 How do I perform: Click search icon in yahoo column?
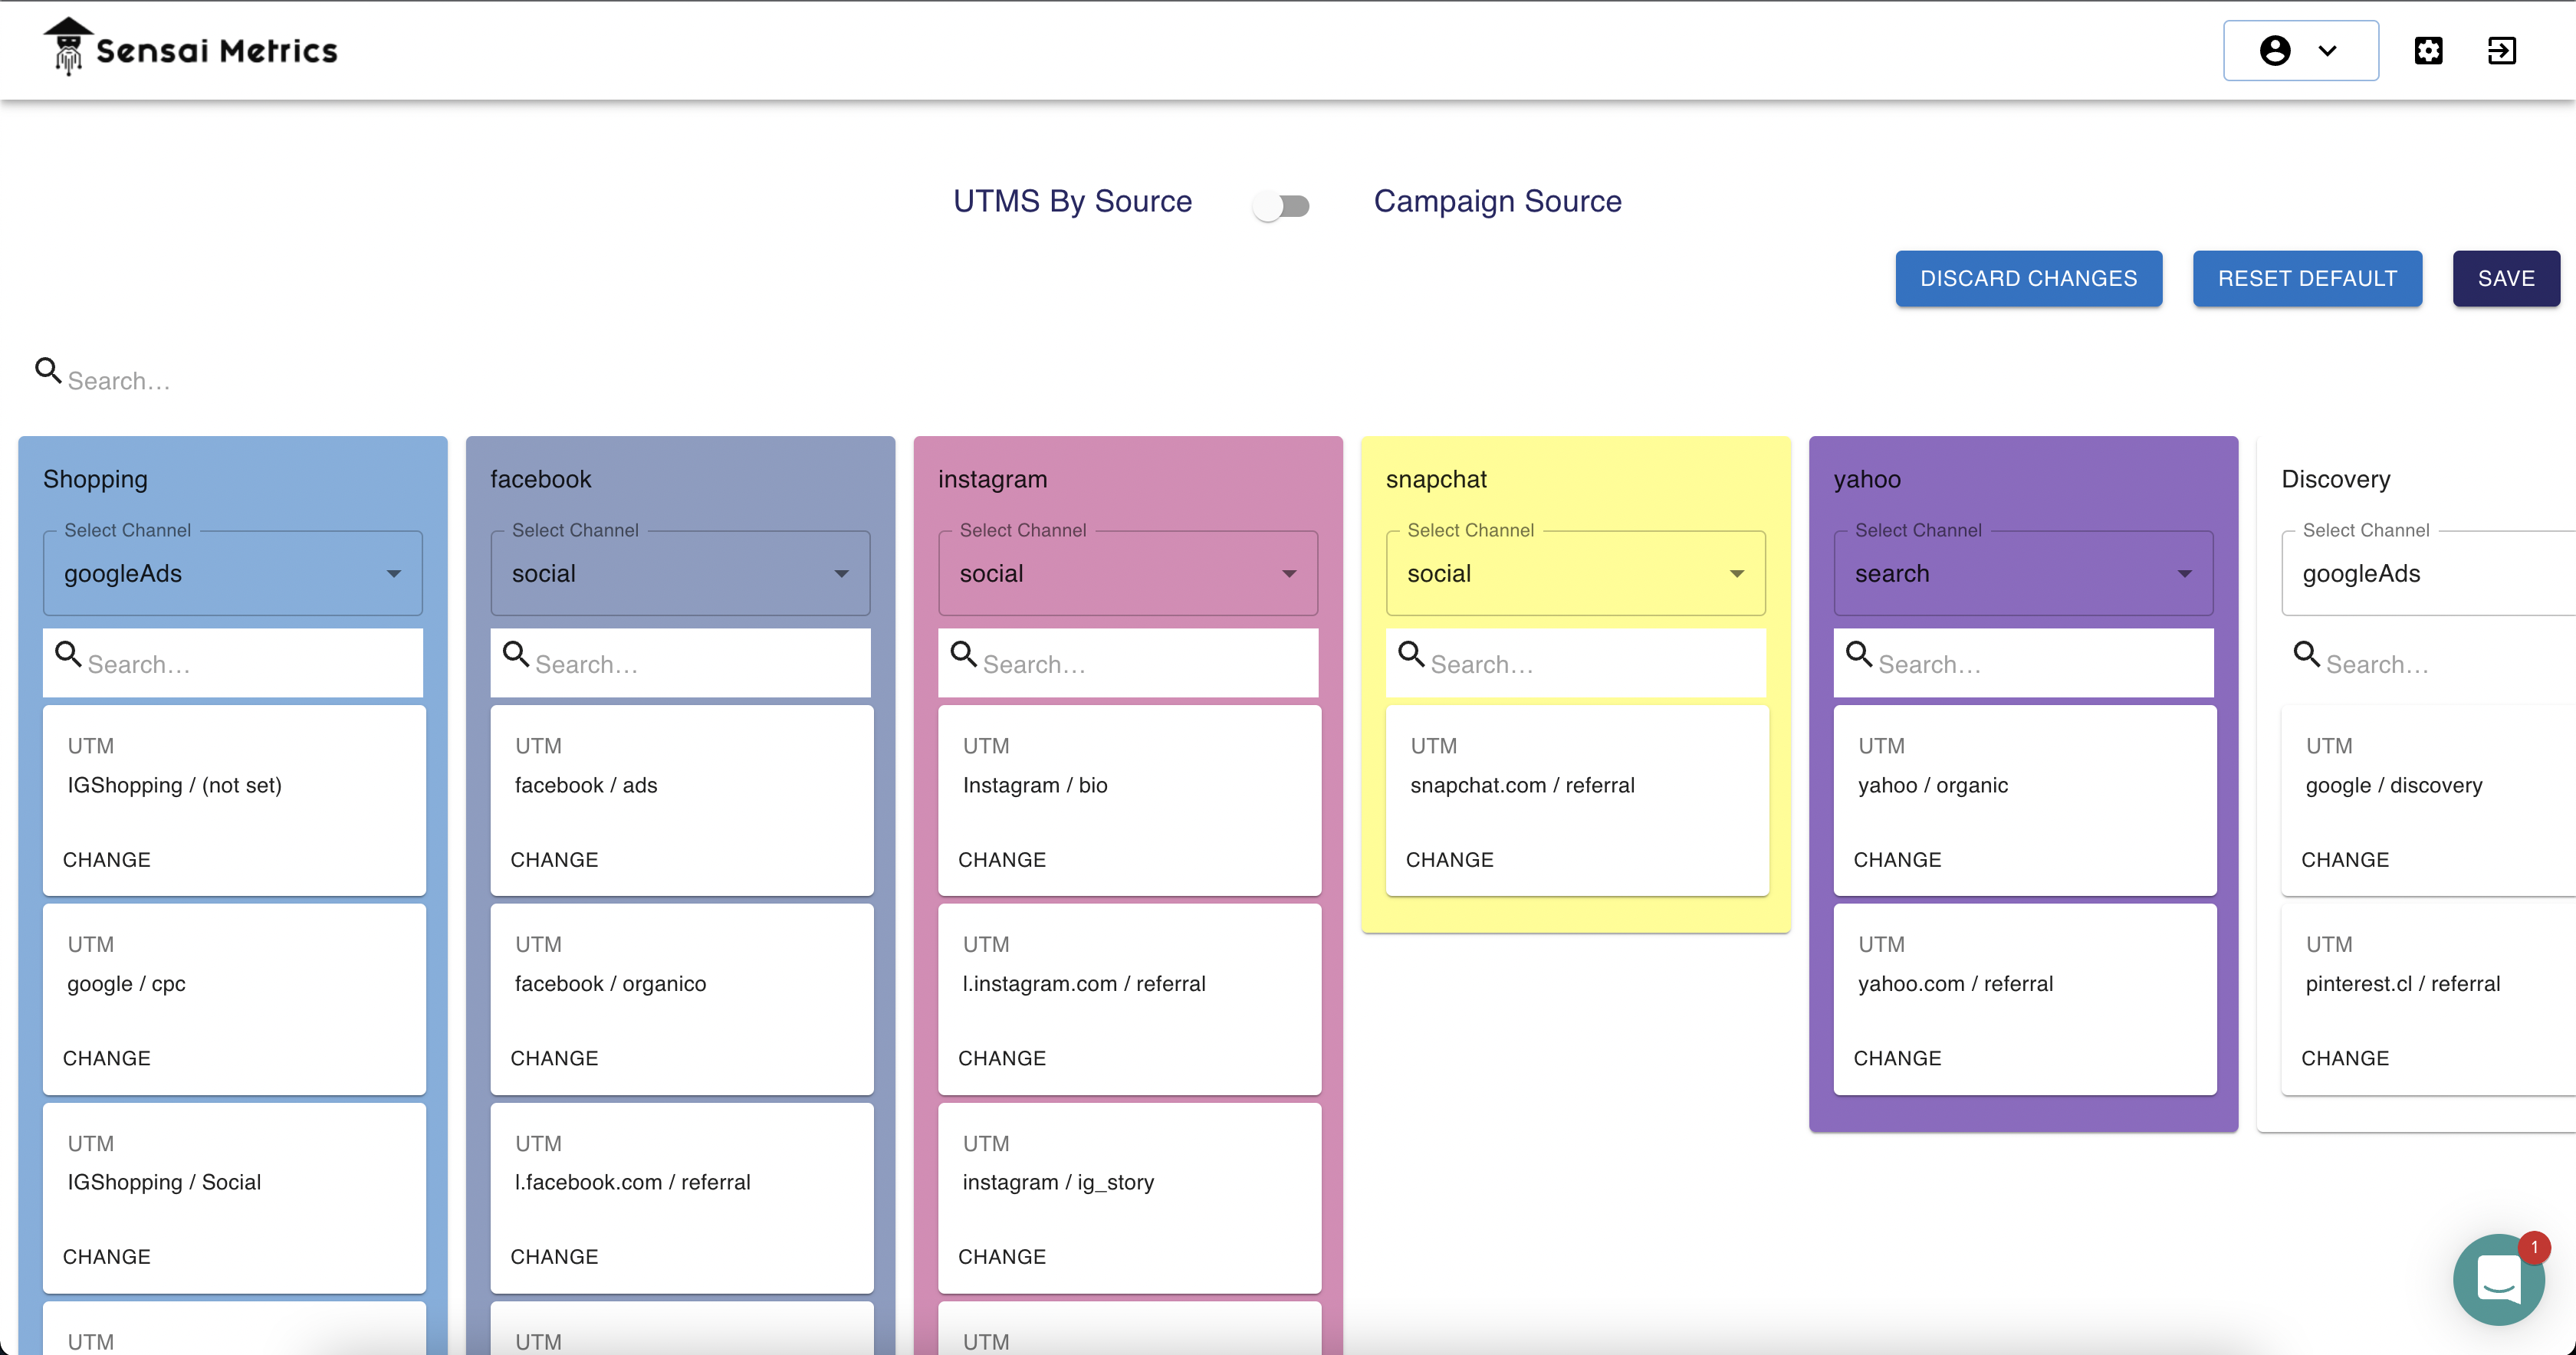coord(1859,654)
